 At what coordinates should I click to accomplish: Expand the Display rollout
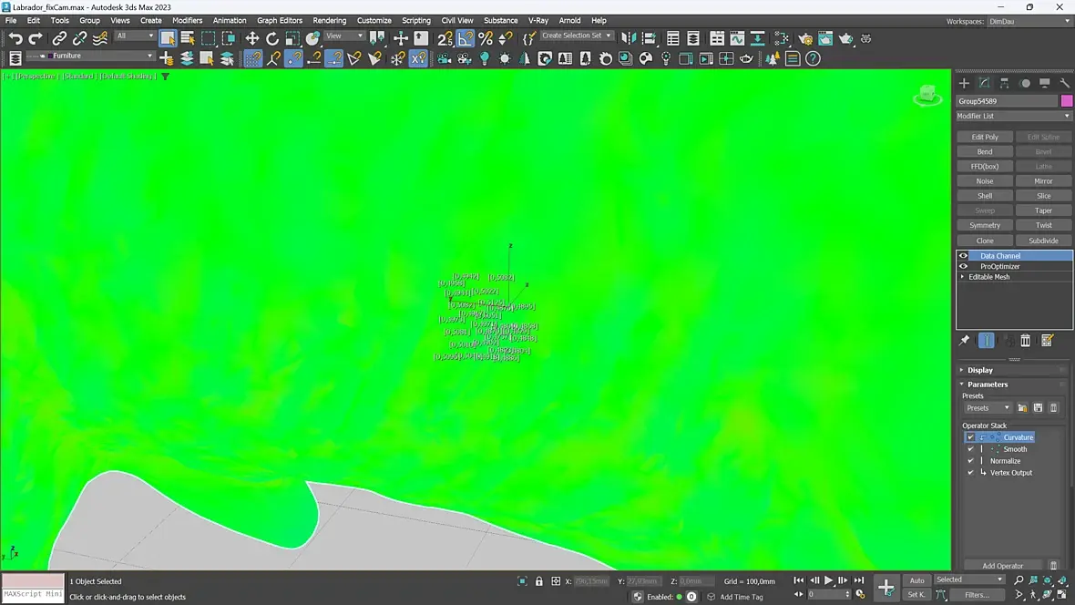pos(979,370)
